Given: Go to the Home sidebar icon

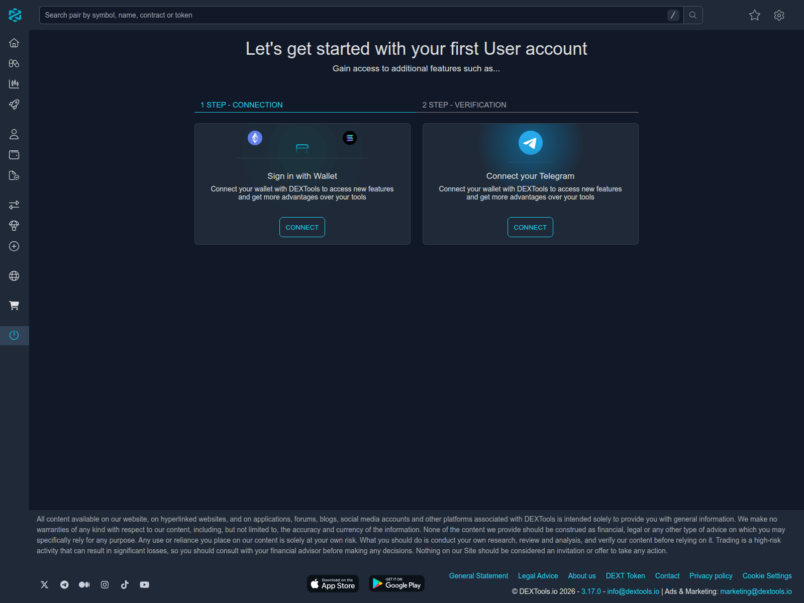Looking at the screenshot, I should click(x=14, y=43).
